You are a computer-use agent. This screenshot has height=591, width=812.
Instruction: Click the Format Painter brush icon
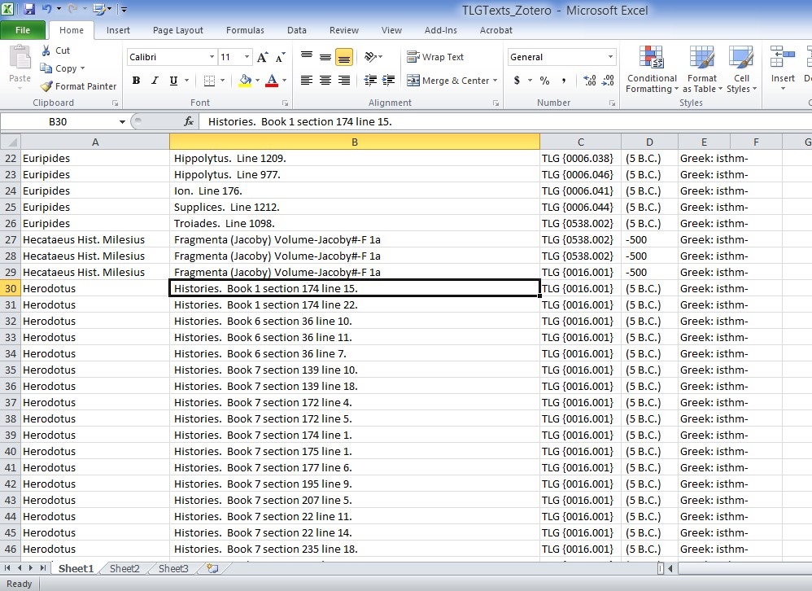tap(47, 86)
